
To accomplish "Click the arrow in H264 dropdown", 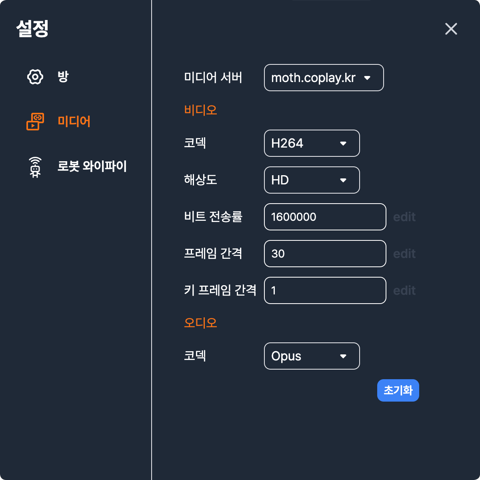I will [x=343, y=144].
